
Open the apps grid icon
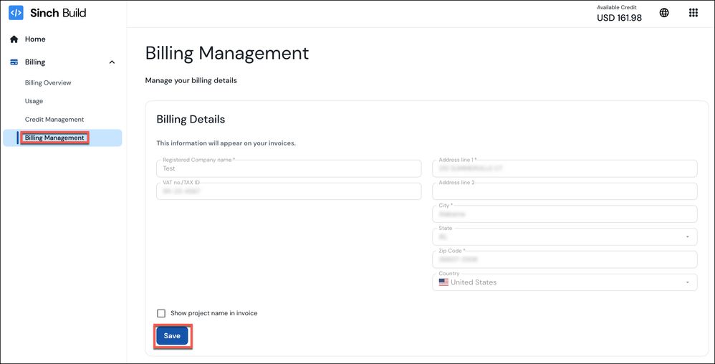(x=693, y=13)
